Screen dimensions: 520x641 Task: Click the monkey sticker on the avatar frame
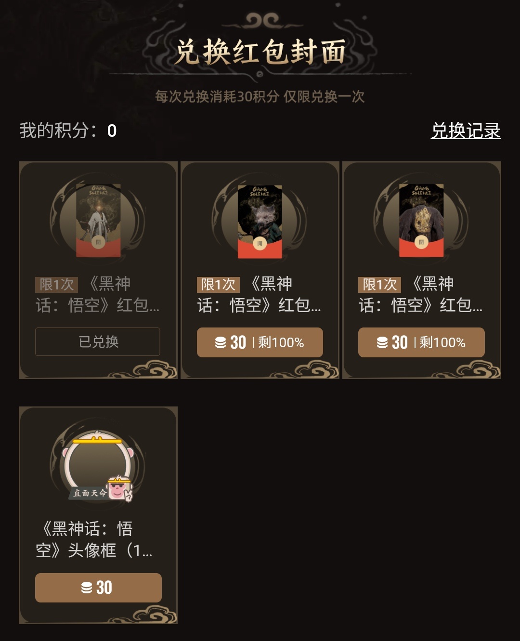[120, 489]
